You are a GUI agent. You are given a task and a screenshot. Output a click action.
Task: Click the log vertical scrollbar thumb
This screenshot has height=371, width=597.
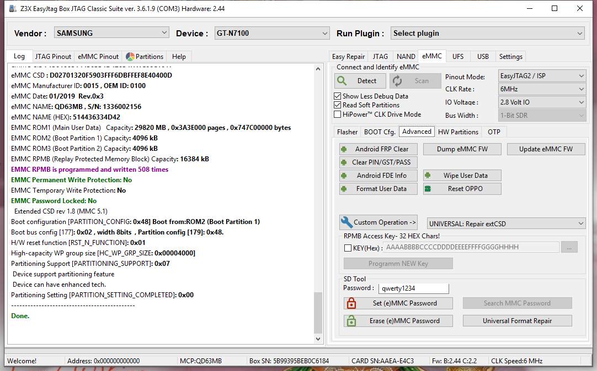point(318,313)
